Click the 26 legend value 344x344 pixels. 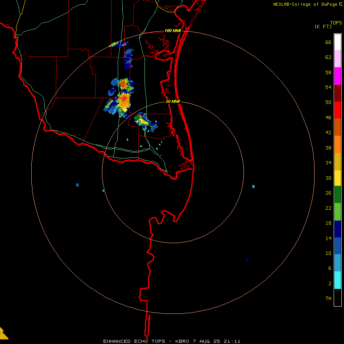[x=328, y=193]
